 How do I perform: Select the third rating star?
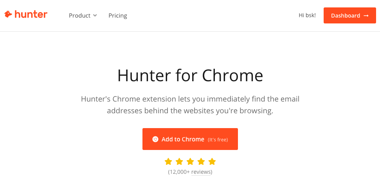(190, 161)
